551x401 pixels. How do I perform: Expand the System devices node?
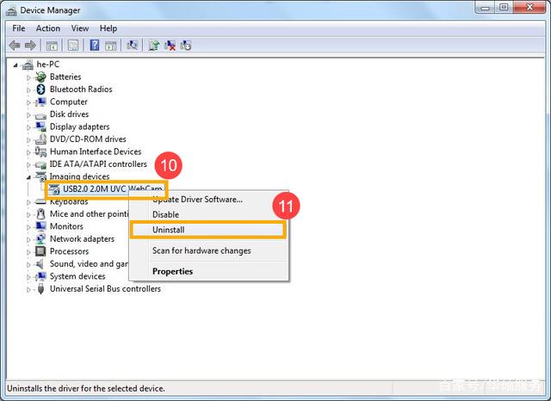click(28, 277)
